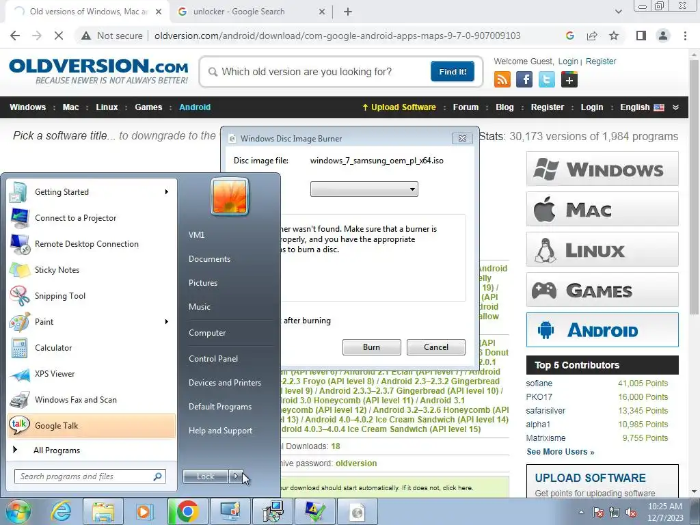This screenshot has width=700, height=525.
Task: Open contributor sofiane profile
Action: (539, 383)
